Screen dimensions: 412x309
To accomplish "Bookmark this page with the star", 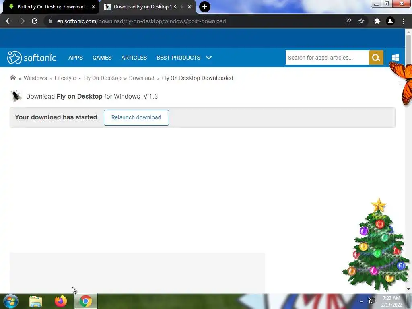I will pos(361,21).
